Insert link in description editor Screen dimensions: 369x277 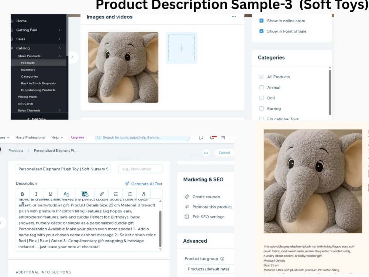[x=102, y=194]
